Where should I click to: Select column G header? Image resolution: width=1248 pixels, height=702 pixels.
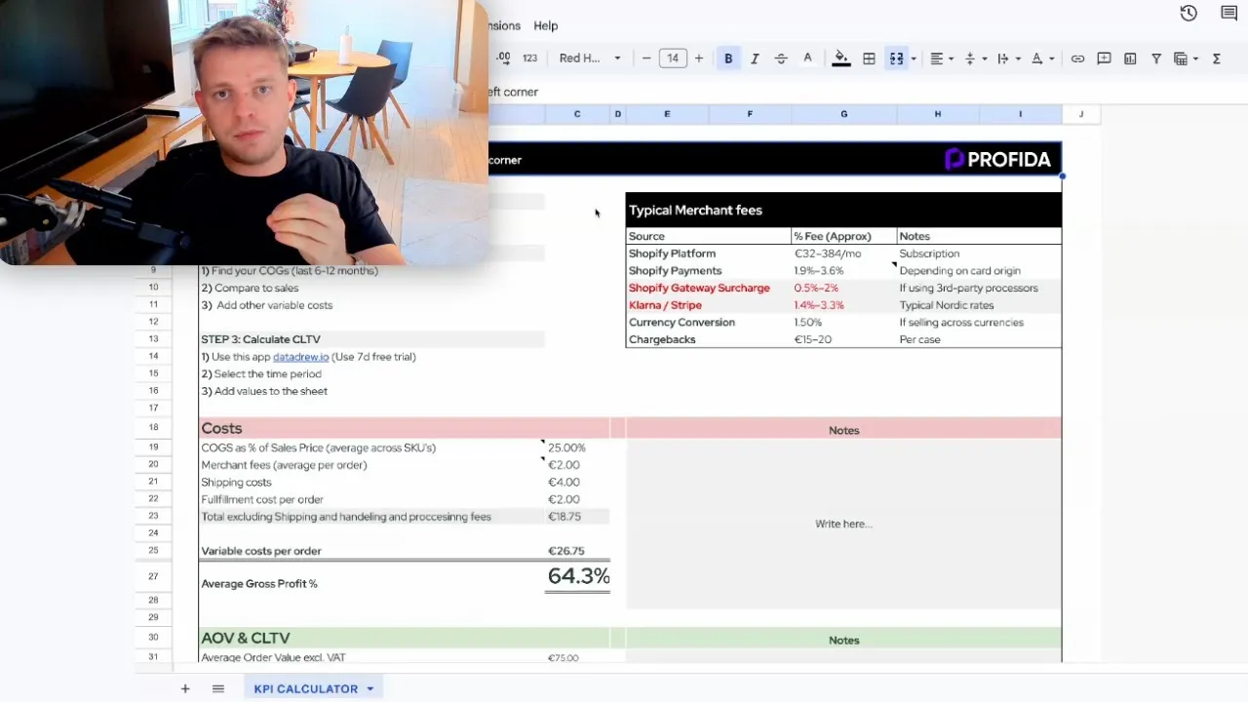tap(844, 114)
